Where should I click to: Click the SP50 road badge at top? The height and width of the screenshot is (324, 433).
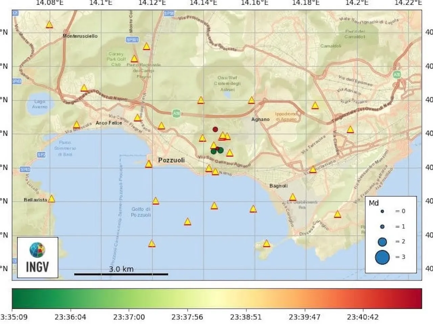[x=169, y=14]
